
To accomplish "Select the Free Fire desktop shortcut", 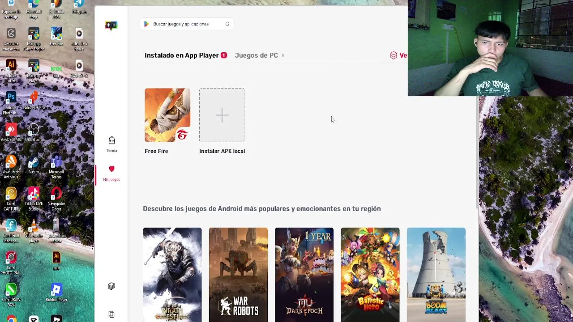I will click(56, 36).
